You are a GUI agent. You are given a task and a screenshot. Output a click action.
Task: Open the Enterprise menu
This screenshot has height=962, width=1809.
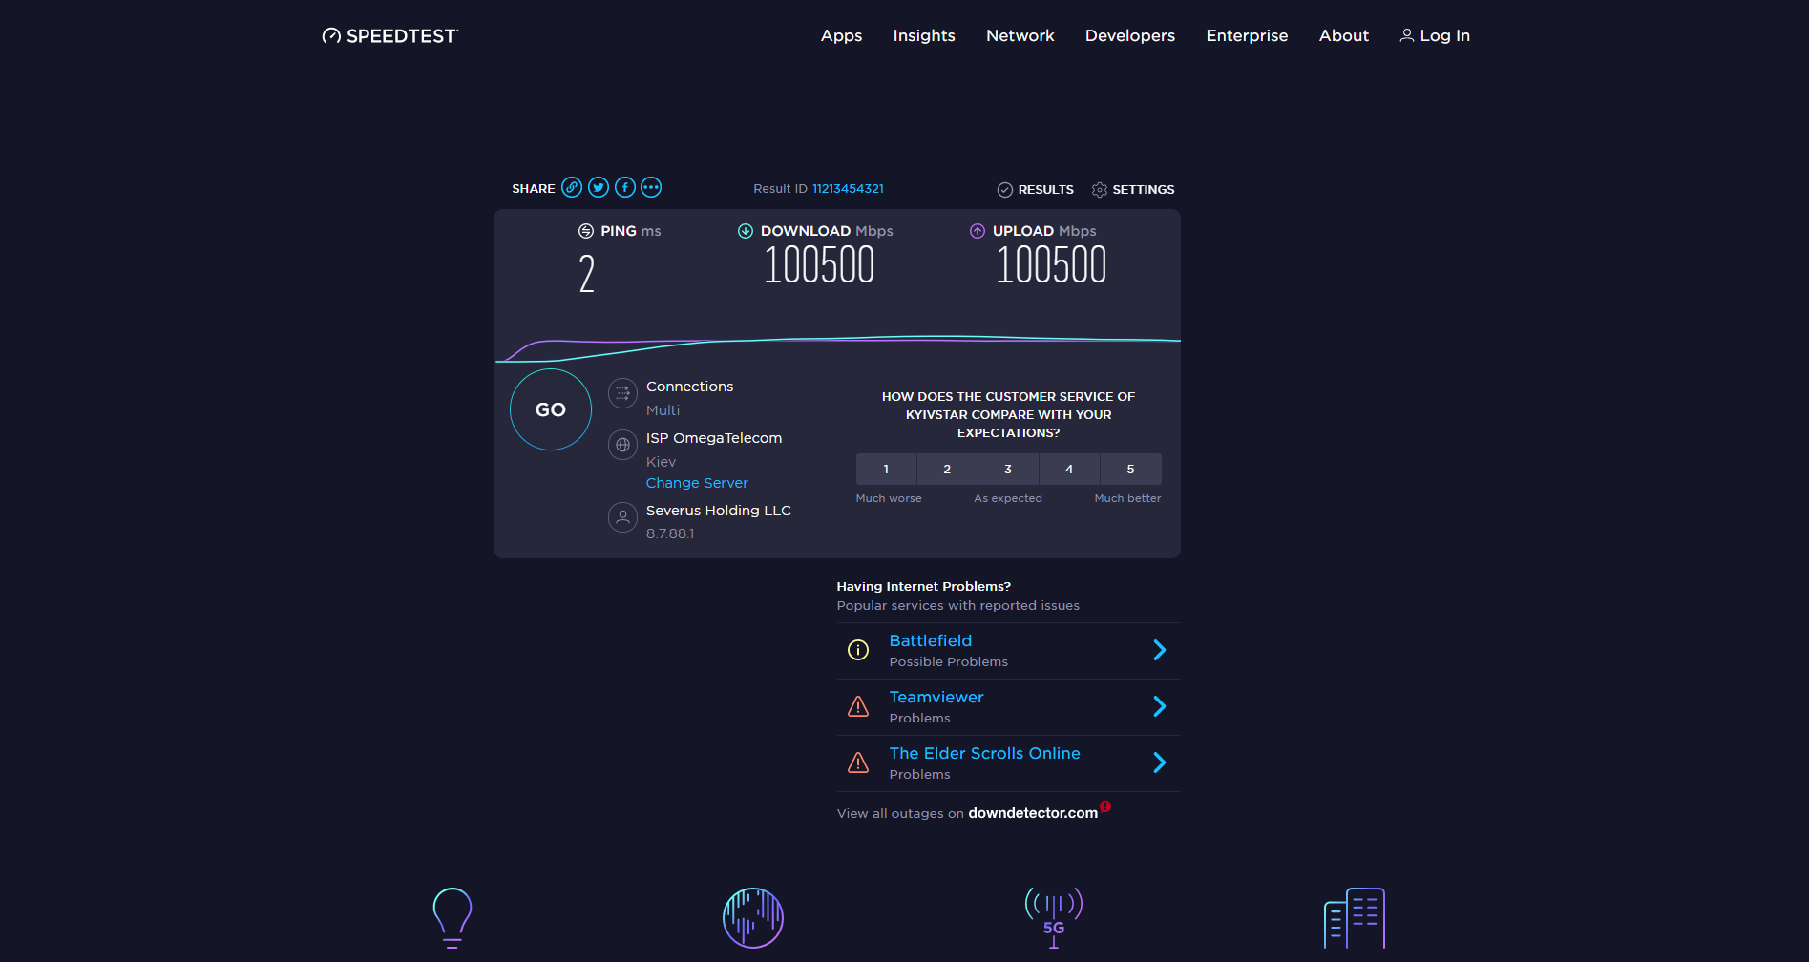[1247, 35]
